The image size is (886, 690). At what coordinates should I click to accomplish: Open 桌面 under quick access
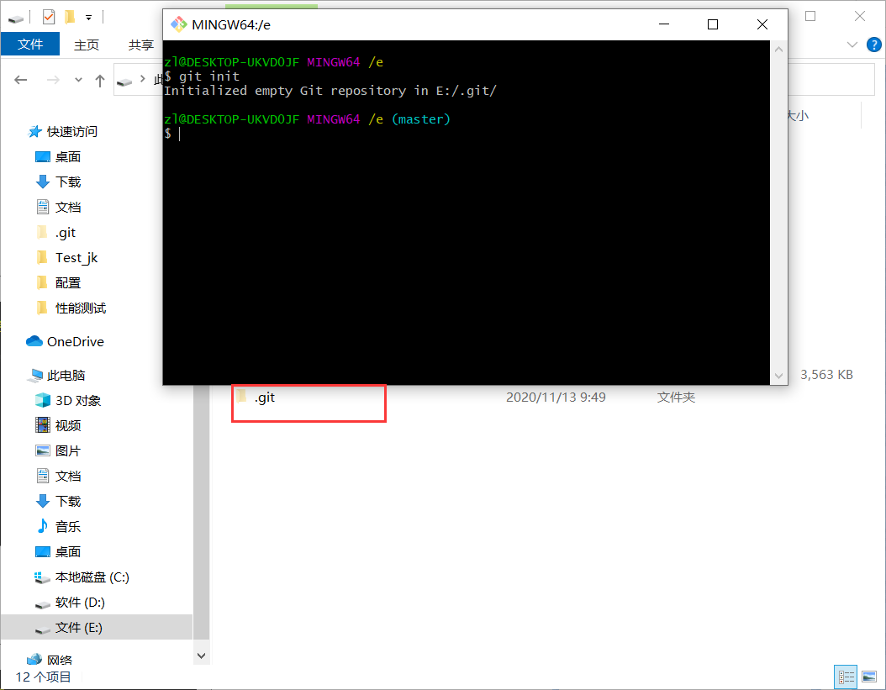click(68, 157)
